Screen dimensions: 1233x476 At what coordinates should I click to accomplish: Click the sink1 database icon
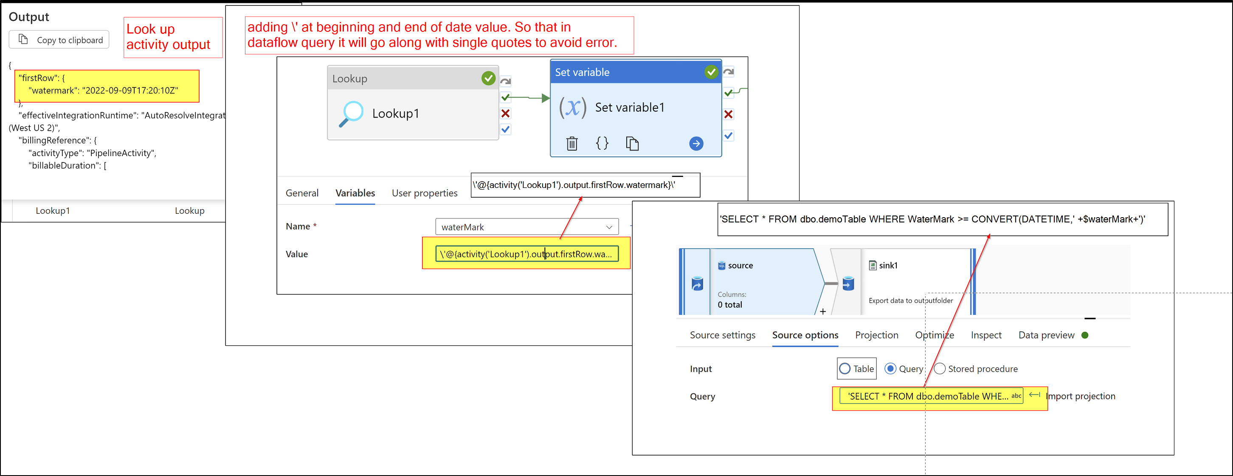848,283
